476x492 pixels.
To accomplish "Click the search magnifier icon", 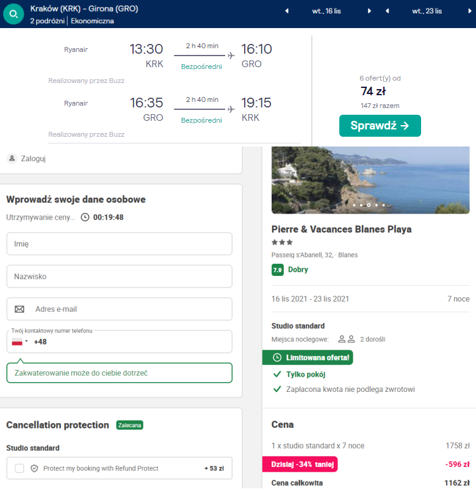I will [13, 14].
